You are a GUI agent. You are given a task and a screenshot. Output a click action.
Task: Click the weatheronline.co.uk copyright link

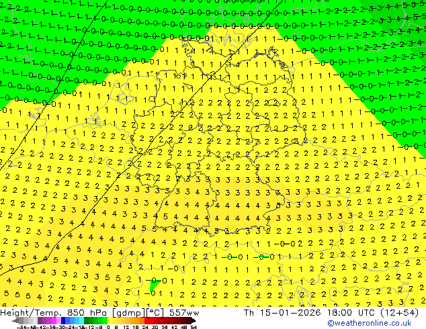click(370, 323)
